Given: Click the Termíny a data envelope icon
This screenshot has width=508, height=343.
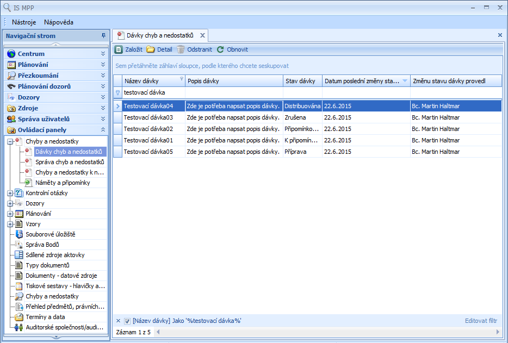Looking at the screenshot, I should click(x=19, y=317).
